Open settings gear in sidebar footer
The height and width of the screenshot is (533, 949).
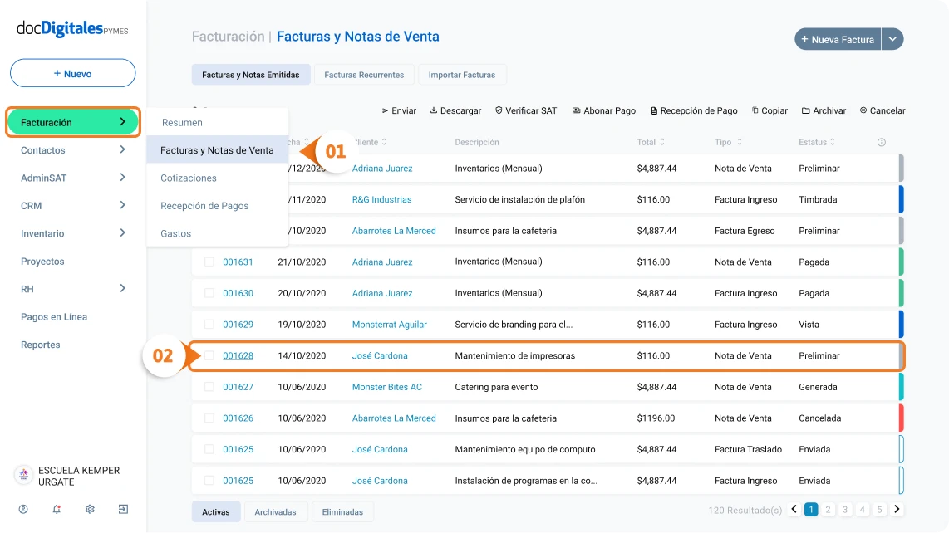pyautogui.click(x=90, y=509)
